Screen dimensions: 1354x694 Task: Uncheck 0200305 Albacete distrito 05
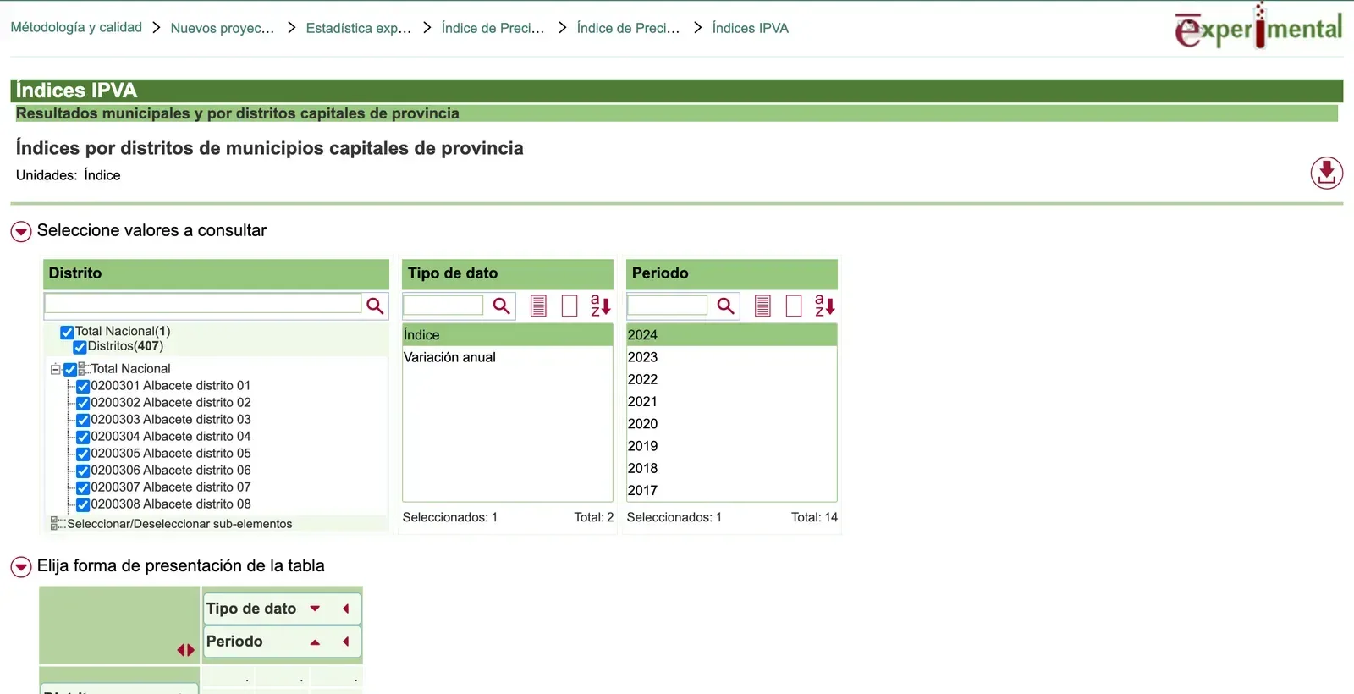(x=83, y=454)
